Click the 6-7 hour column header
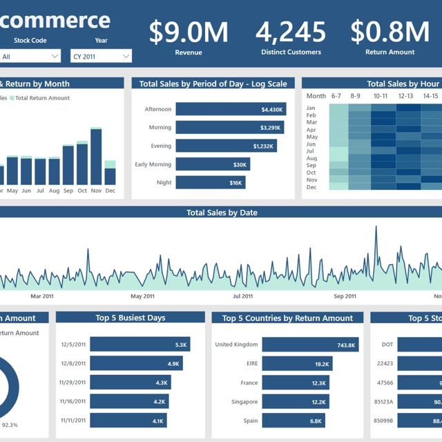This screenshot has width=442, height=442. point(336,96)
